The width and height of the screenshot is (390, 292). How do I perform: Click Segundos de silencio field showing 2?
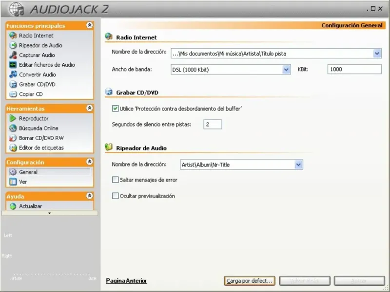213,124
